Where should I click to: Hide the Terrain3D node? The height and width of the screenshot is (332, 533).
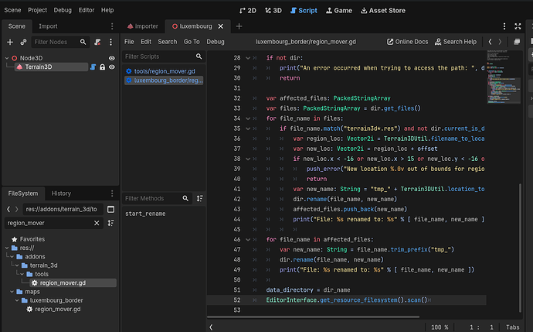112,67
